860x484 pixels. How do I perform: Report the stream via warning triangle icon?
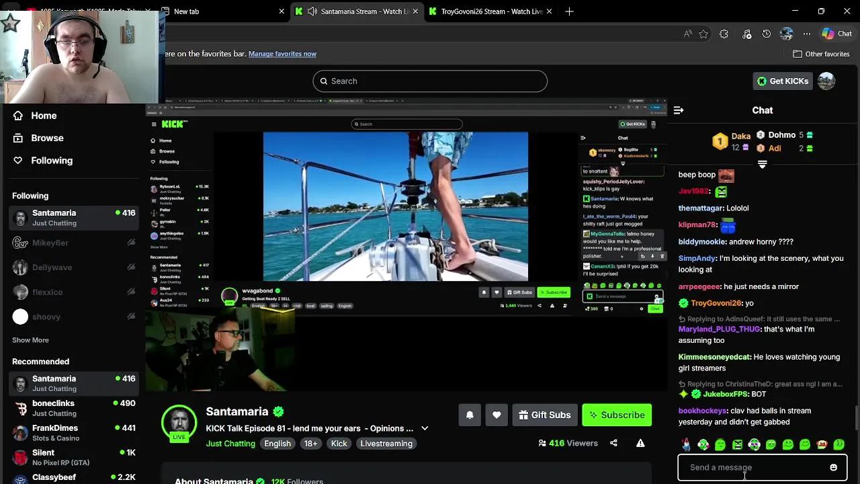click(640, 443)
